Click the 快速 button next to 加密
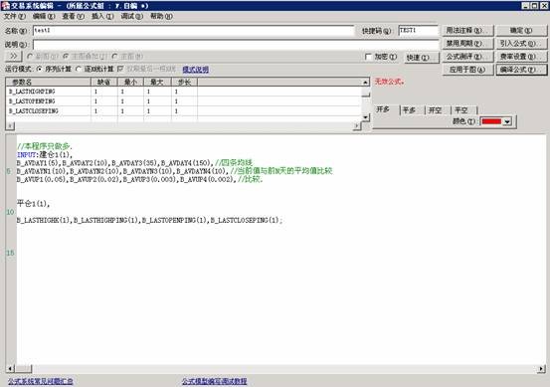The height and width of the screenshot is (387, 550). 422,57
